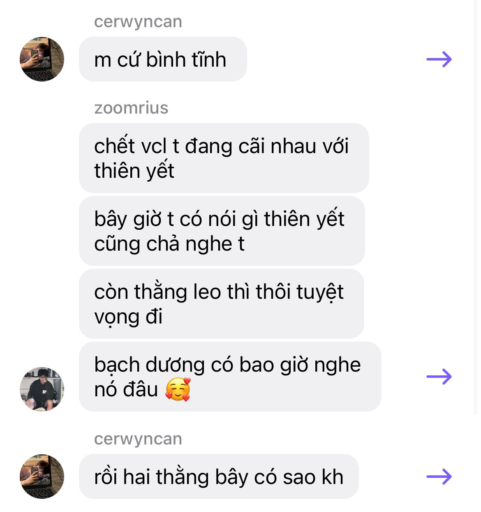Click the words "tuyệt vọng đi" in the message

coord(219,304)
